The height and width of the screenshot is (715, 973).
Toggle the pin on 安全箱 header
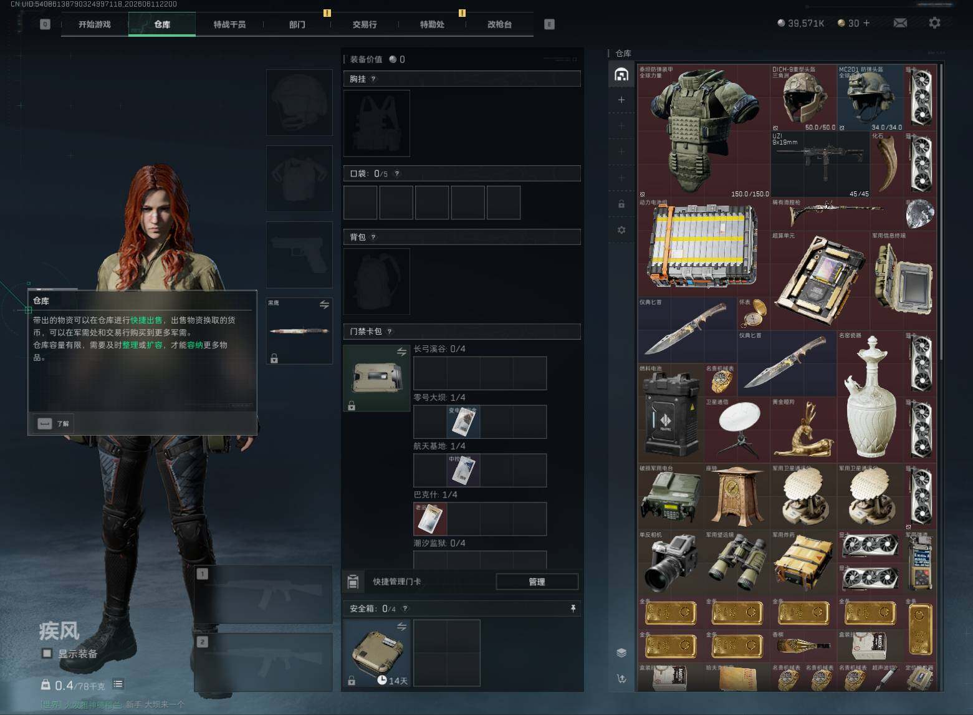click(x=573, y=608)
